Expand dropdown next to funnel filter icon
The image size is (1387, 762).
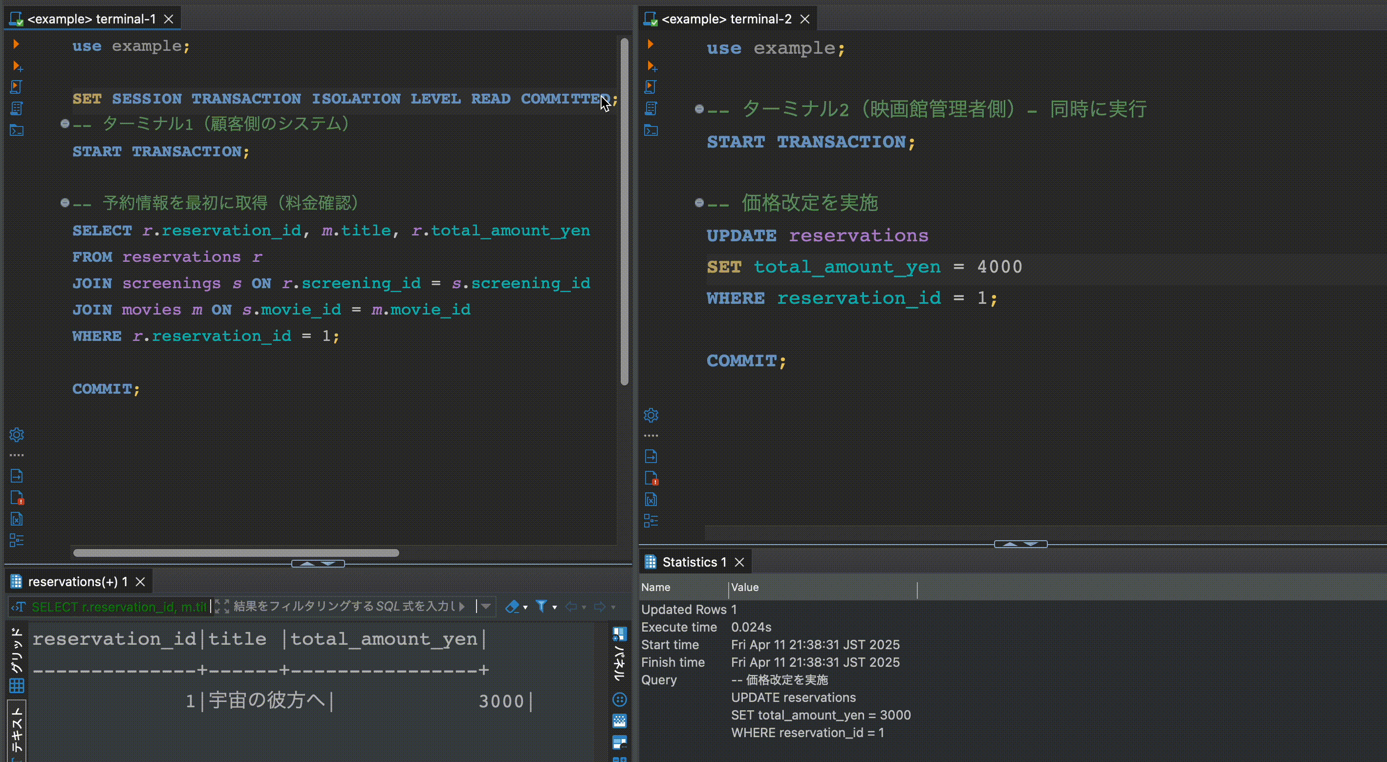pos(555,608)
